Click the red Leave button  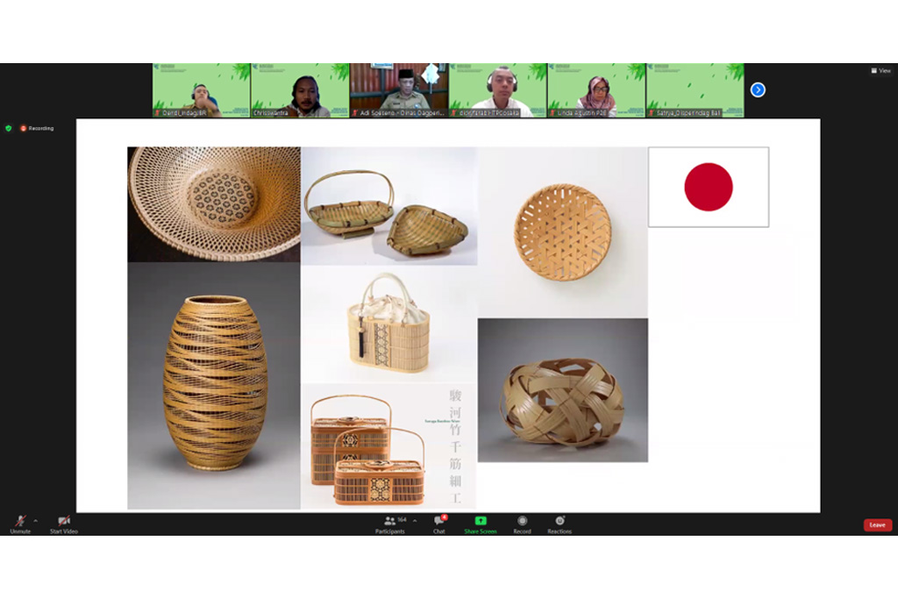tap(877, 525)
